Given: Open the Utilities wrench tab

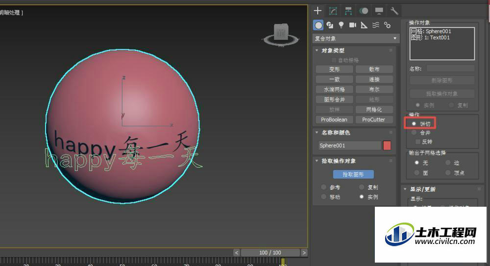Looking at the screenshot, I should click(394, 11).
